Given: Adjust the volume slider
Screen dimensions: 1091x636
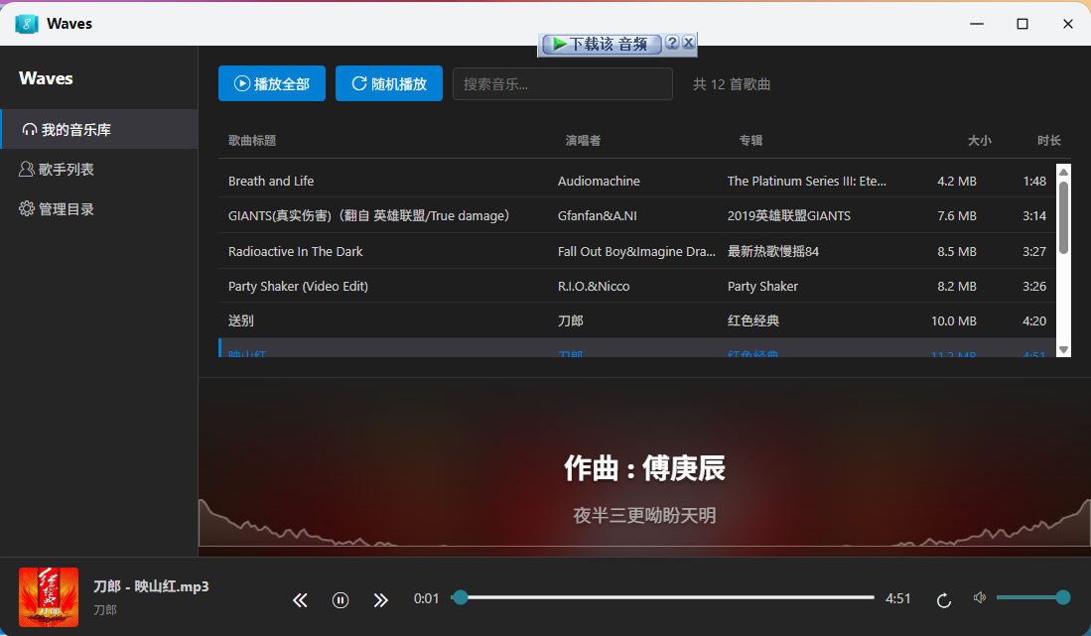Looking at the screenshot, I should (1032, 597).
